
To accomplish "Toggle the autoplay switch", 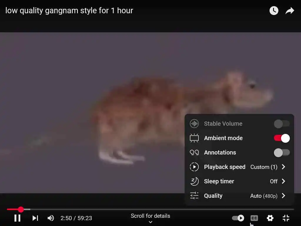I will click(238, 218).
